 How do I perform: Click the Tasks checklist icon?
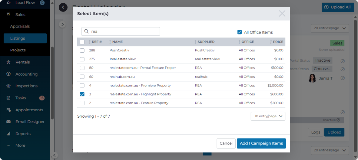(8, 98)
